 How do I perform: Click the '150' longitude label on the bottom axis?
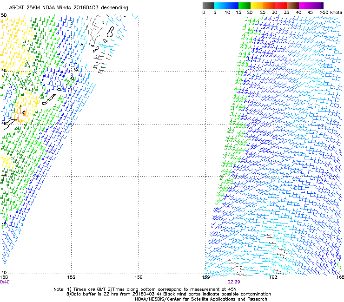4,277
